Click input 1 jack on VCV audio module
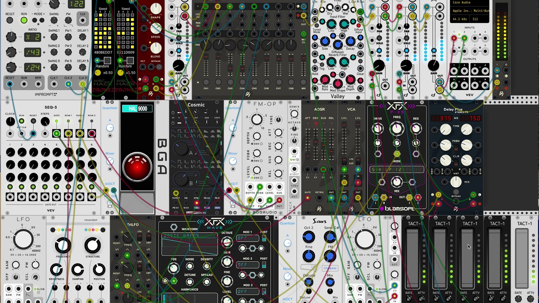 click(454, 38)
